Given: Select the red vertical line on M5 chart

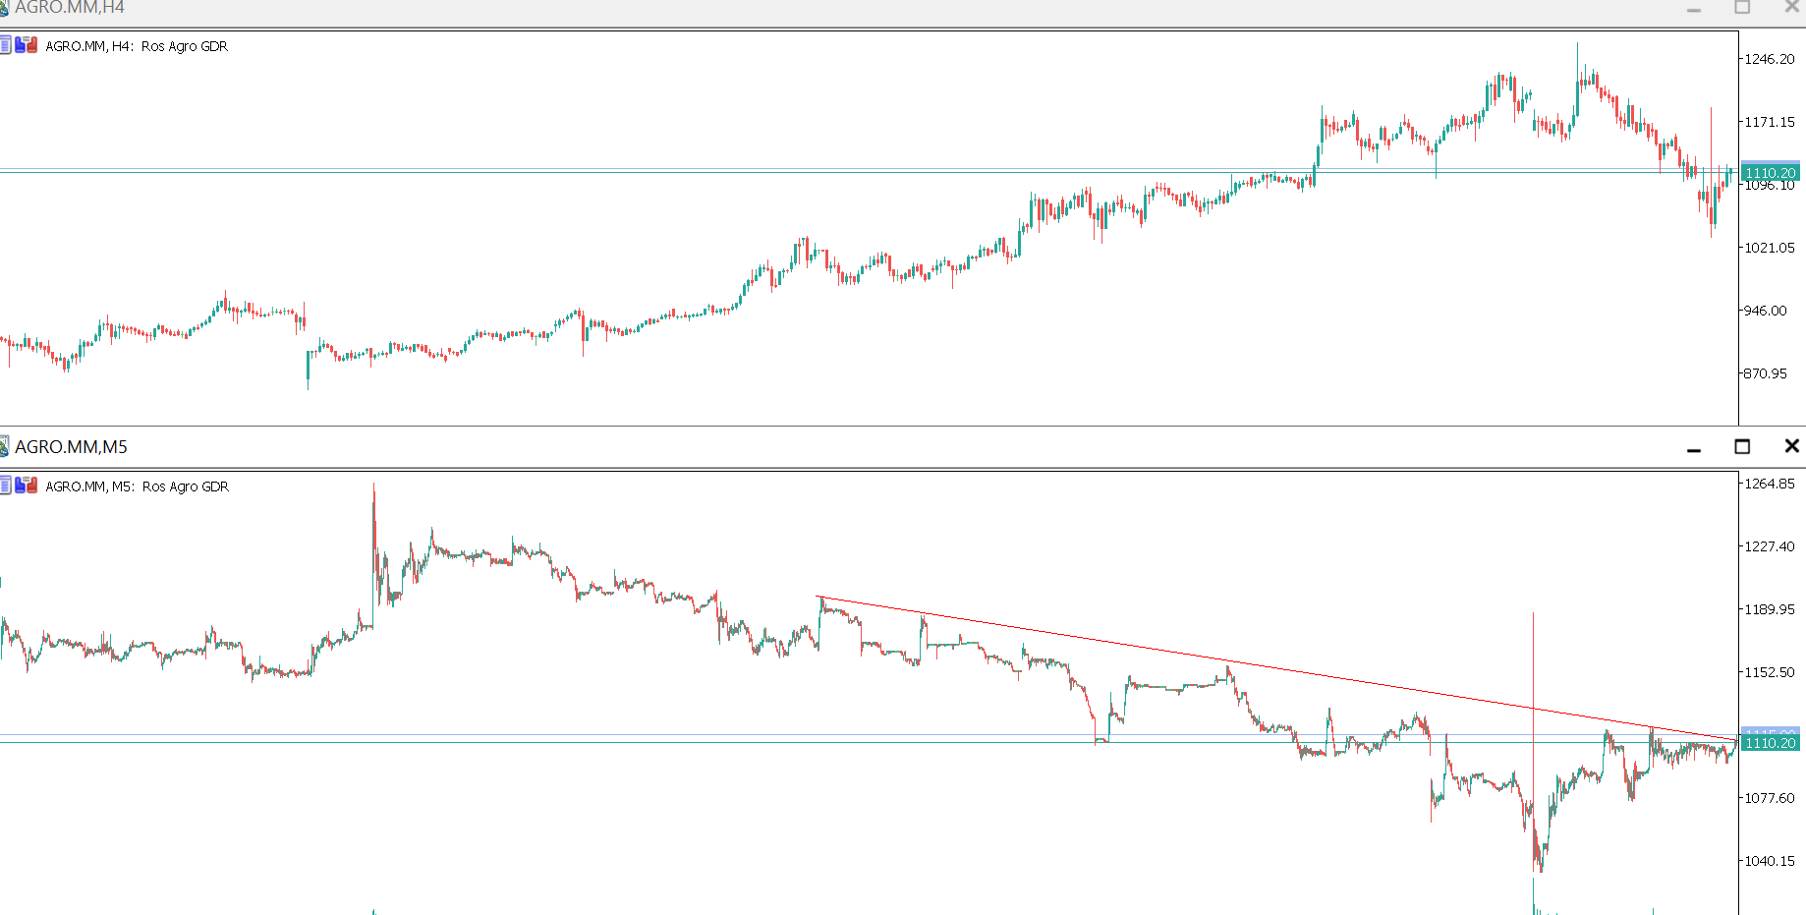Looking at the screenshot, I should 1533,649.
